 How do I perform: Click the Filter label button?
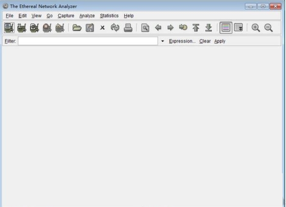coord(10,41)
